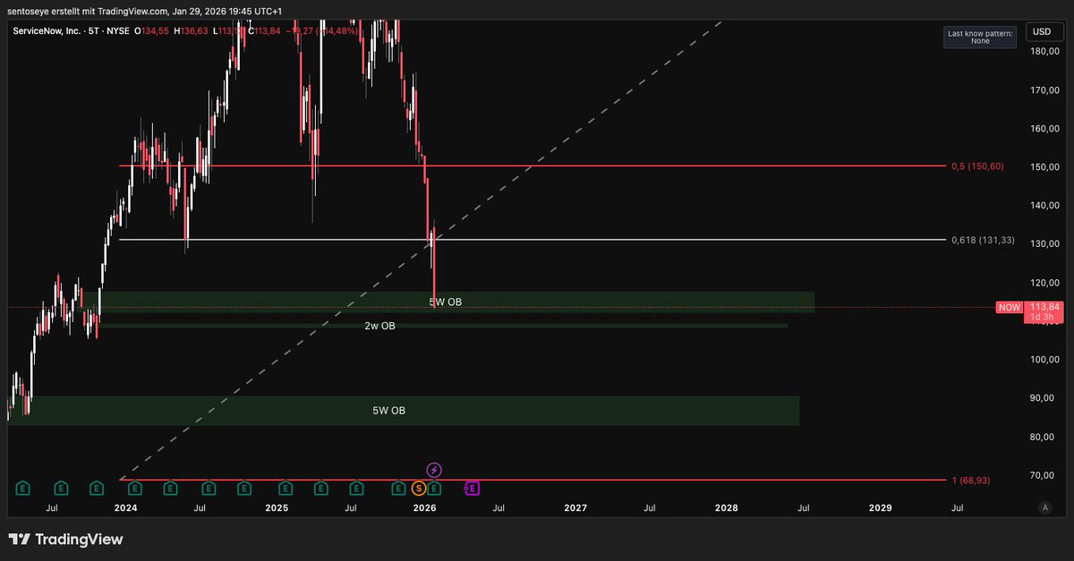Click the C113,84 close value
Viewport: 1074px width, 561px height.
265,30
